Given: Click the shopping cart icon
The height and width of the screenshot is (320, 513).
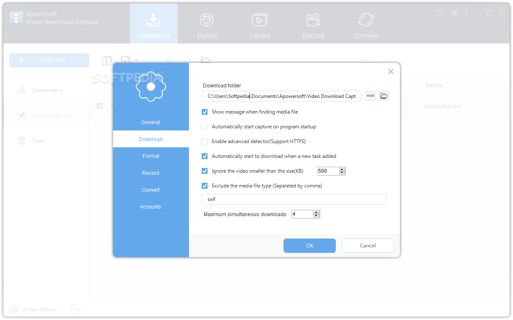Looking at the screenshot, I should point(440,13).
